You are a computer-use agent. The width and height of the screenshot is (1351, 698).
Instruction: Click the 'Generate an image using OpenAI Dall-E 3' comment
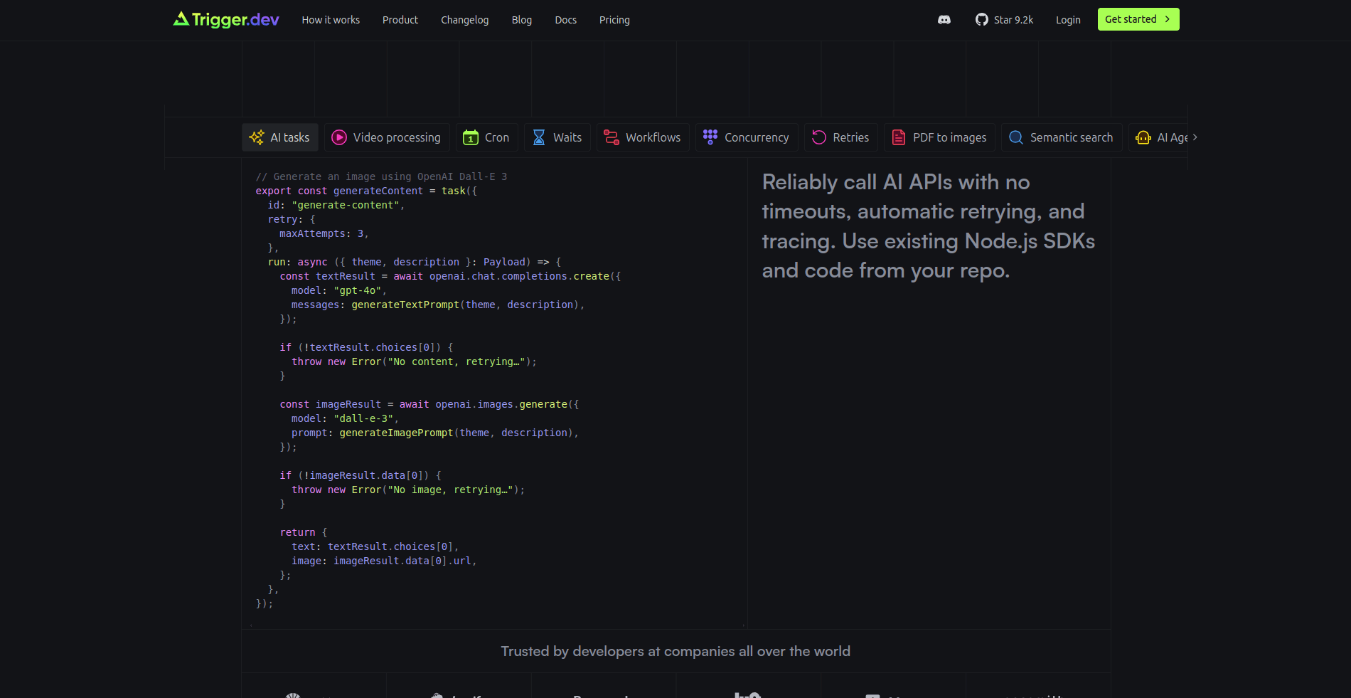point(381,176)
